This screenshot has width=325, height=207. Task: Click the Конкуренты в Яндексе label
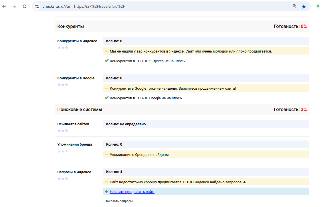pos(77,41)
